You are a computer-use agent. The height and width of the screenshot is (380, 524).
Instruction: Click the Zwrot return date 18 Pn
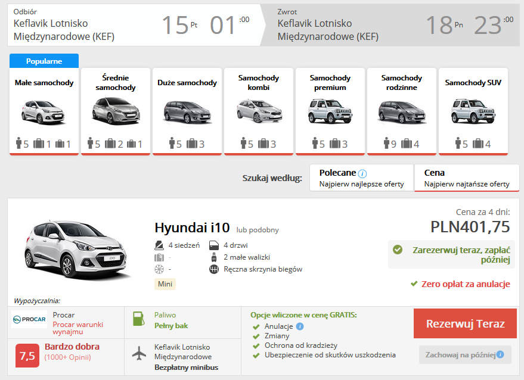click(x=444, y=26)
